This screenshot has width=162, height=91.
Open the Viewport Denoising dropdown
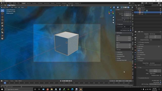[155, 40]
